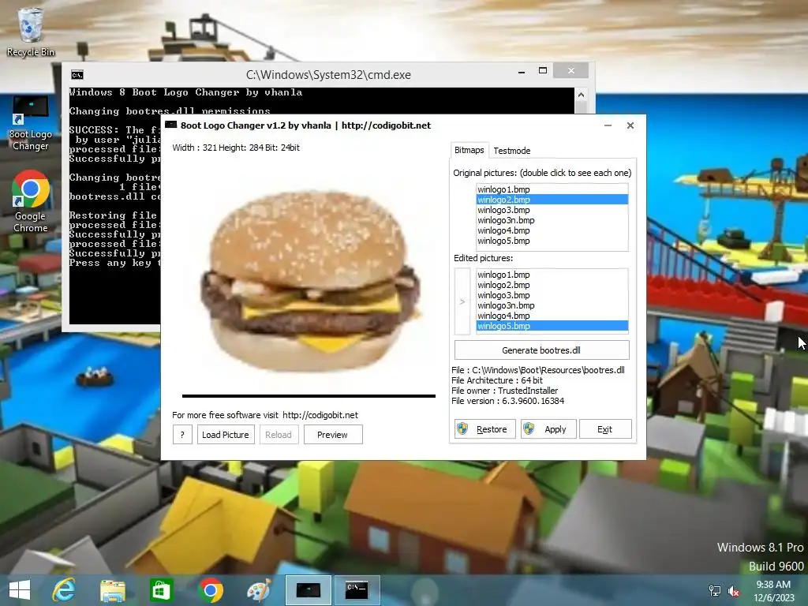The width and height of the screenshot is (808, 606).
Task: Select winlogo4.bmp in Original pictures
Action: pos(552,230)
